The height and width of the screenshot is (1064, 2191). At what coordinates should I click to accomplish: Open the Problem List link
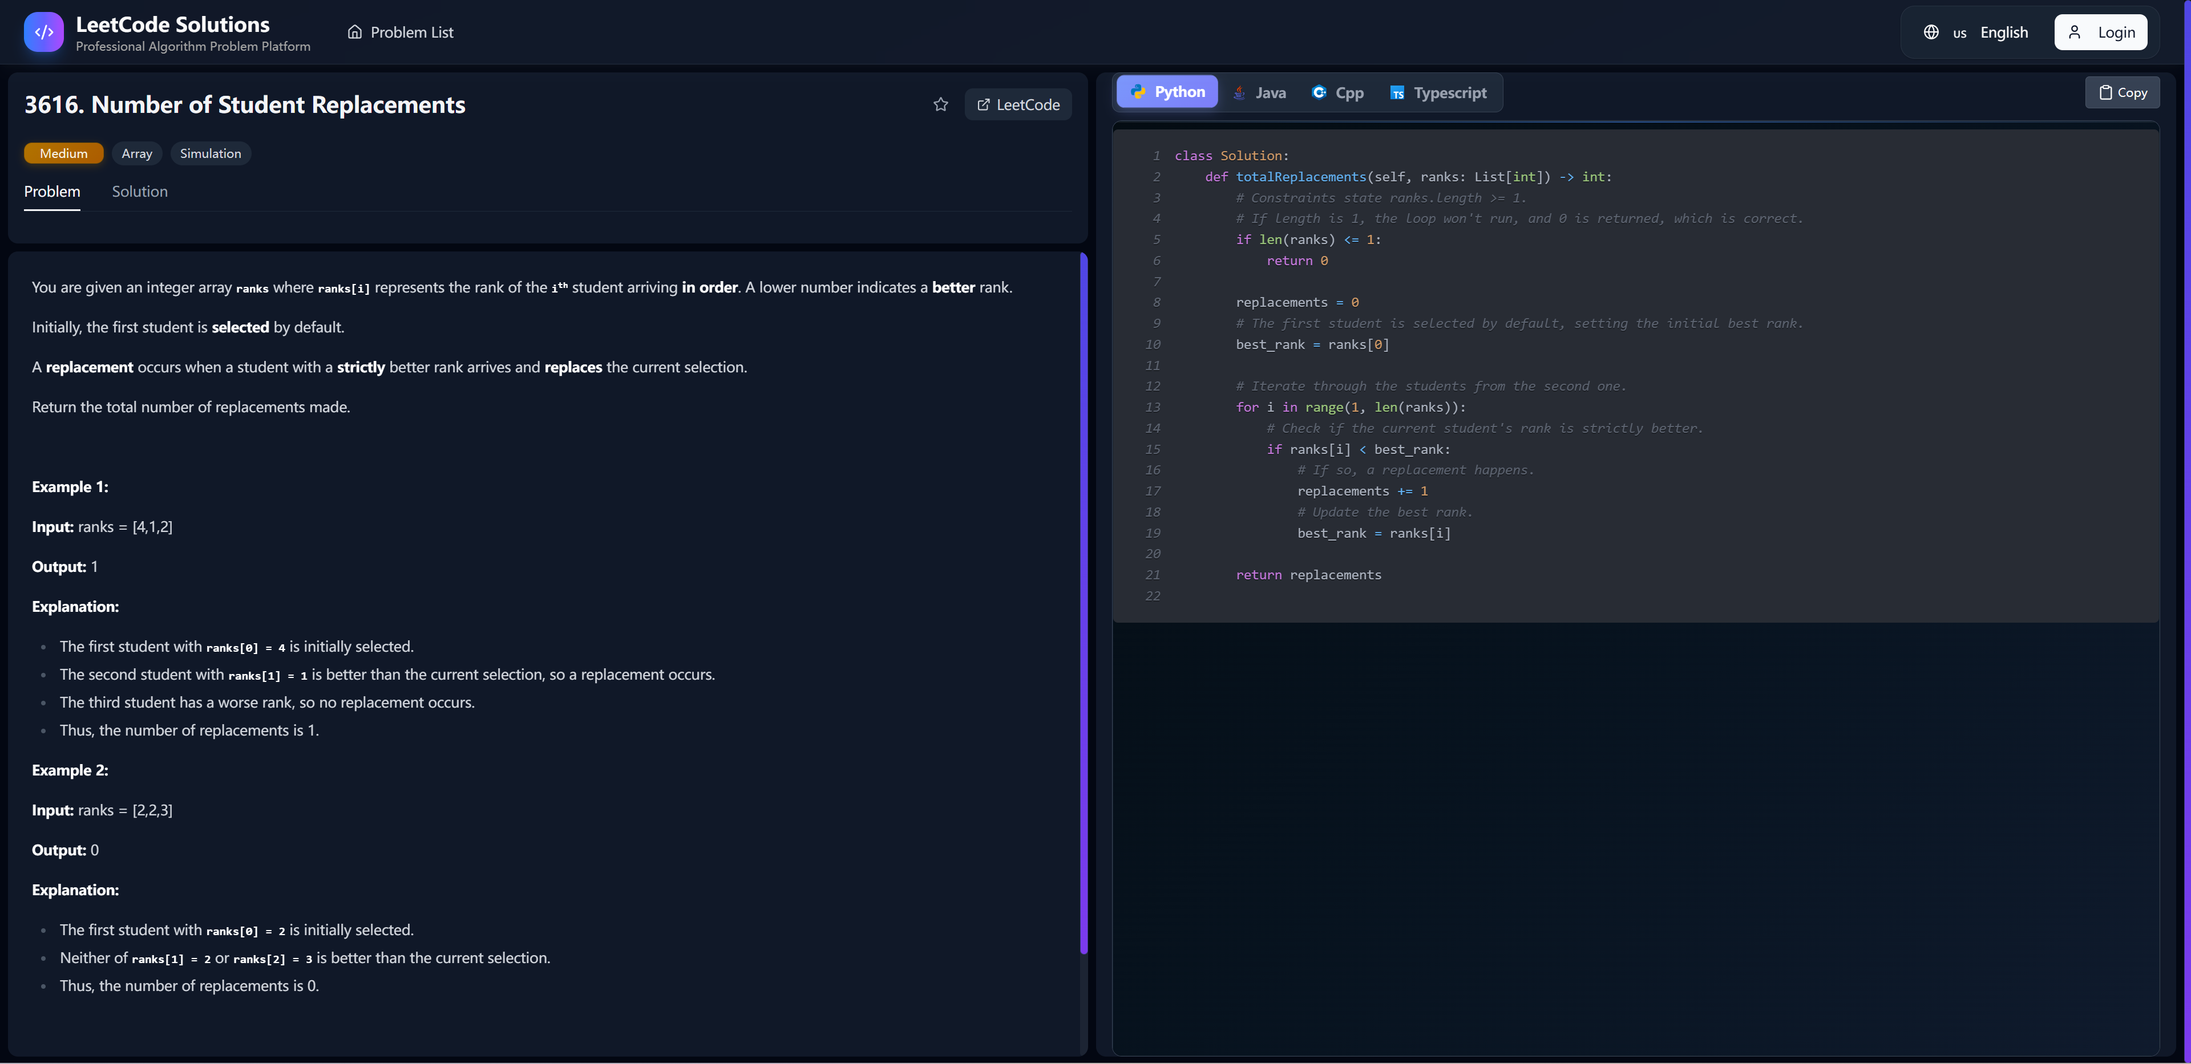[x=401, y=33]
